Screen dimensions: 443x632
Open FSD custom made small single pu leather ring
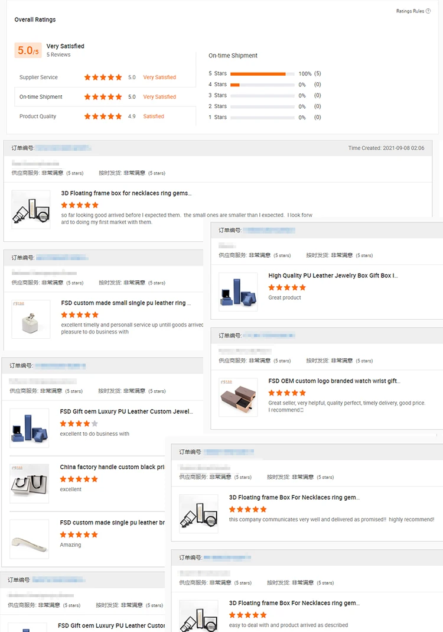point(126,303)
